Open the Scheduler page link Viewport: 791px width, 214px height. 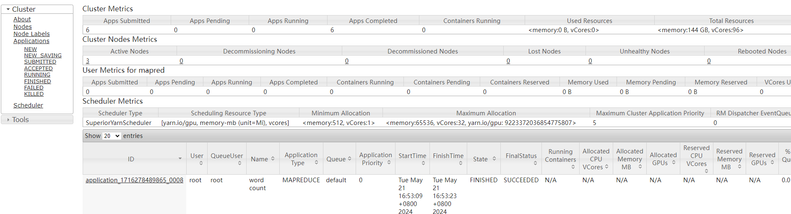coord(28,105)
